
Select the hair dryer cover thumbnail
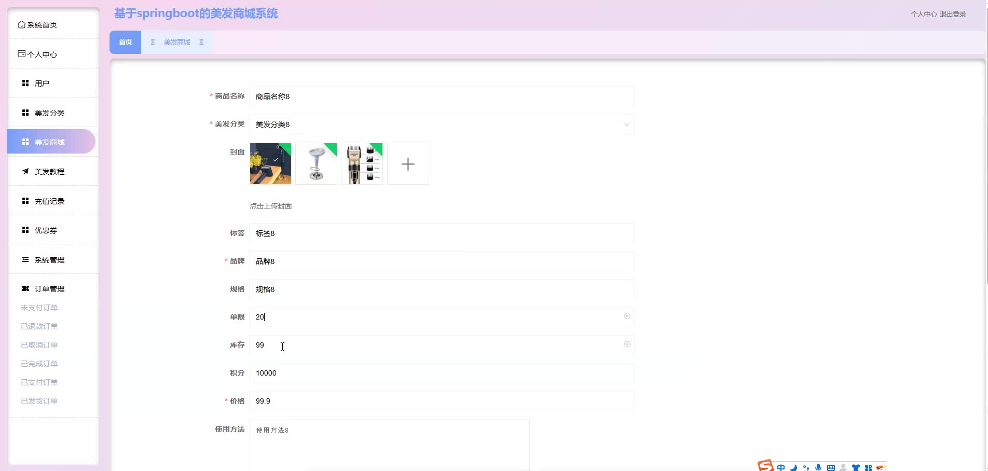[x=270, y=164]
